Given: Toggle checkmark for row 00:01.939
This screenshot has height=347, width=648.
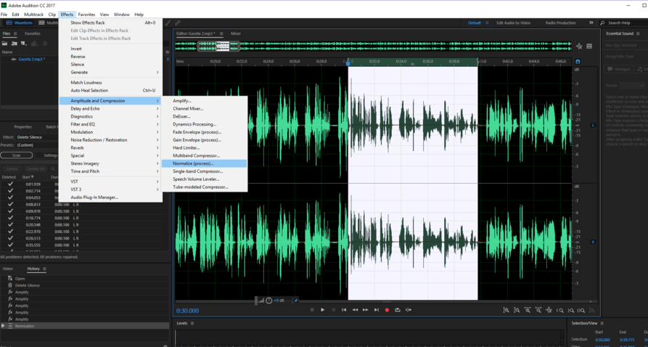Looking at the screenshot, I should coord(10,184).
